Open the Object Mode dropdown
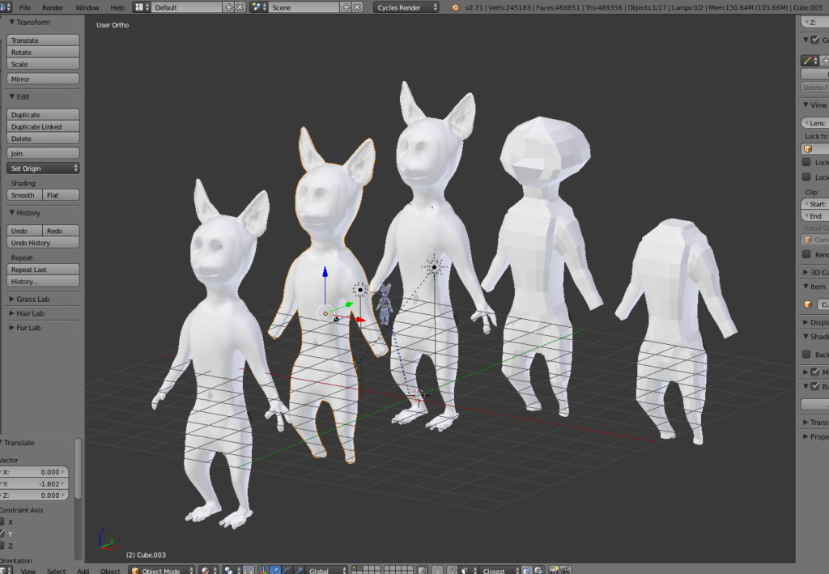Viewport: 829px width, 574px height. (x=162, y=570)
